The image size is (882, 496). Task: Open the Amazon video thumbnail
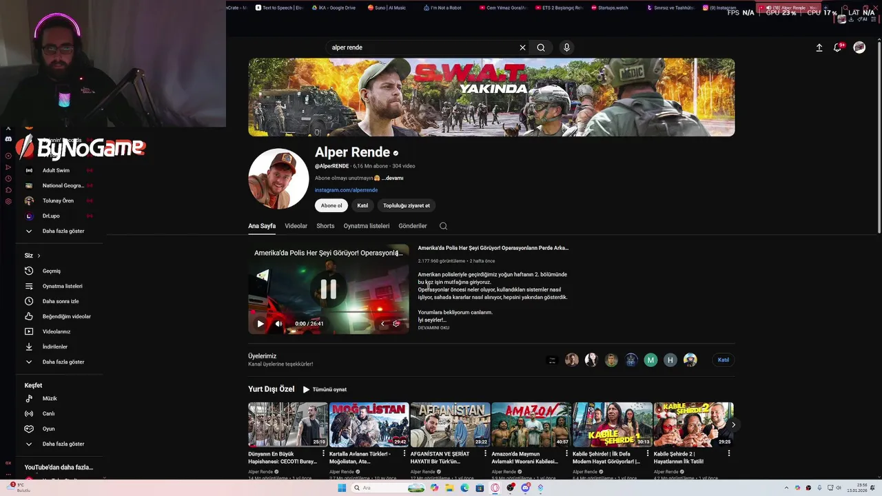click(531, 424)
